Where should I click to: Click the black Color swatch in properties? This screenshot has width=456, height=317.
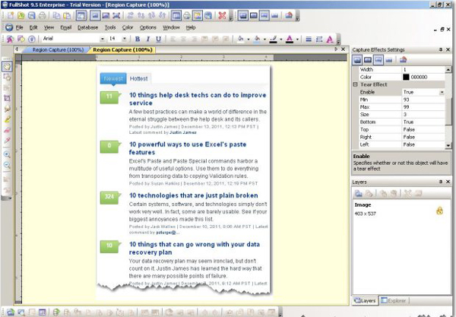407,77
